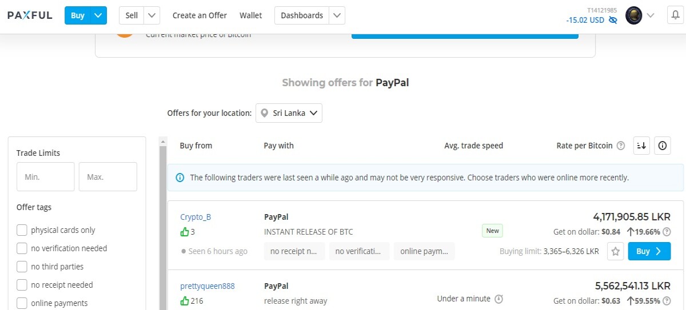
Task: Favorite Crypto_B offer with star icon
Action: pos(615,251)
